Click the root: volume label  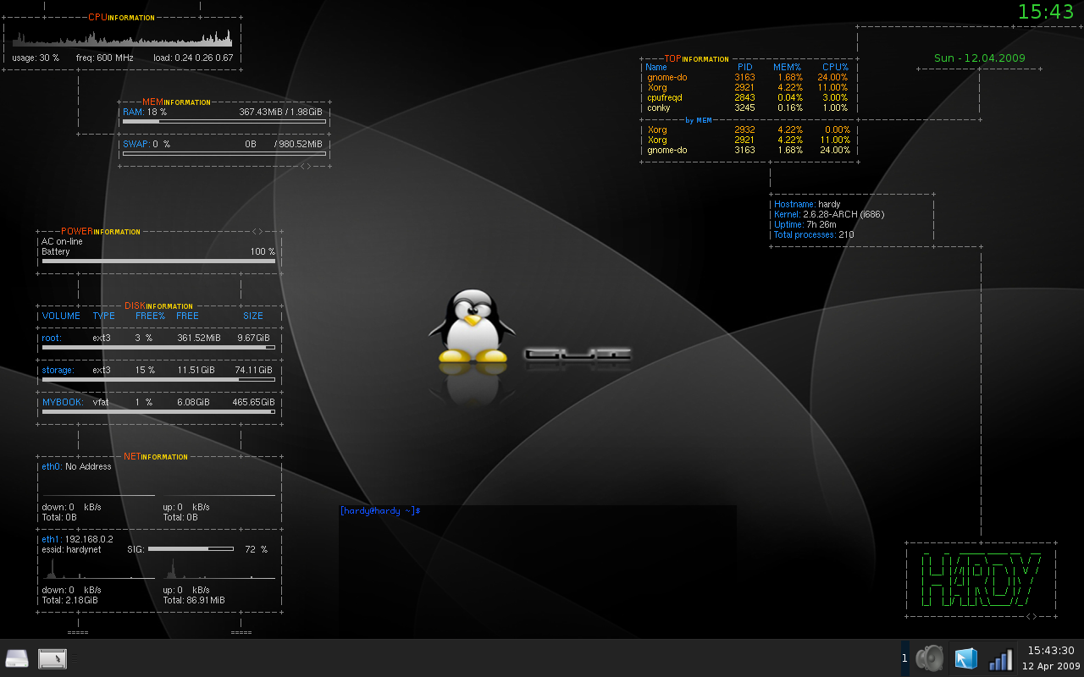(x=52, y=338)
